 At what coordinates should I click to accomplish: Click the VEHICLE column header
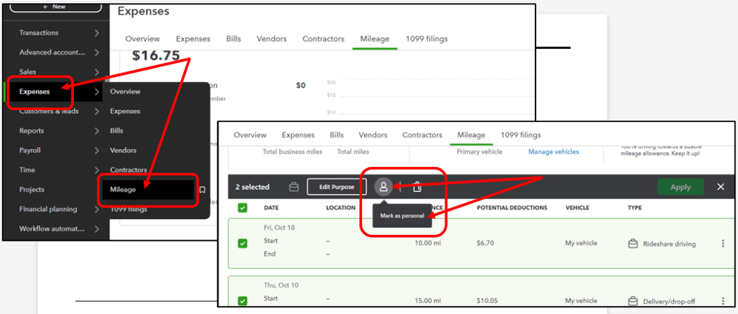pos(577,208)
